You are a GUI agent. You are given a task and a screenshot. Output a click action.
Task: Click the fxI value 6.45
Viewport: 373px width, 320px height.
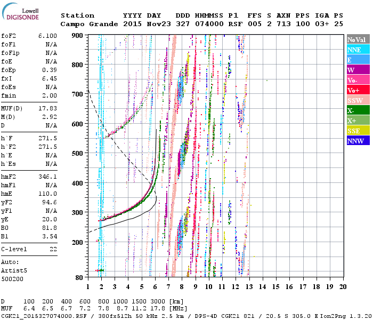pyautogui.click(x=50, y=78)
